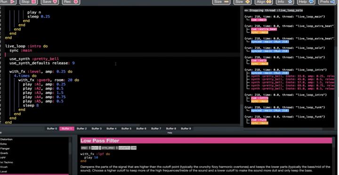Increase text size with Size plus button
The width and height of the screenshot is (339, 175).
tap(242, 2)
